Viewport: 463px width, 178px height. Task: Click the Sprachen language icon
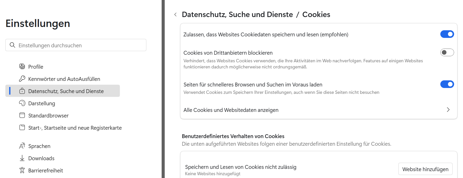22,146
